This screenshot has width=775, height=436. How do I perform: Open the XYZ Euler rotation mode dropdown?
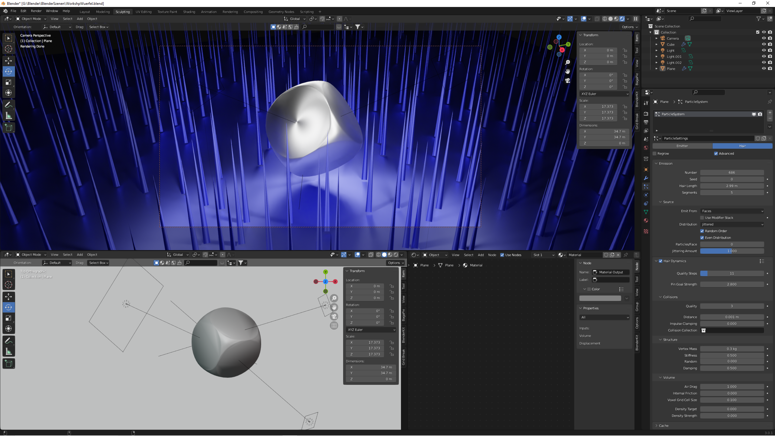tap(604, 94)
